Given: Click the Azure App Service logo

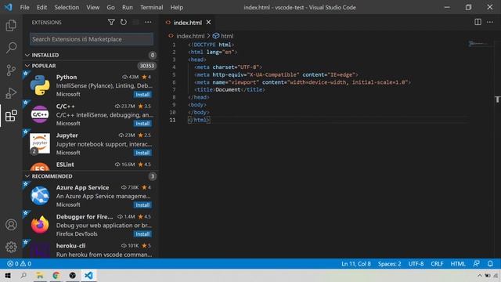Looking at the screenshot, I should click(40, 195).
